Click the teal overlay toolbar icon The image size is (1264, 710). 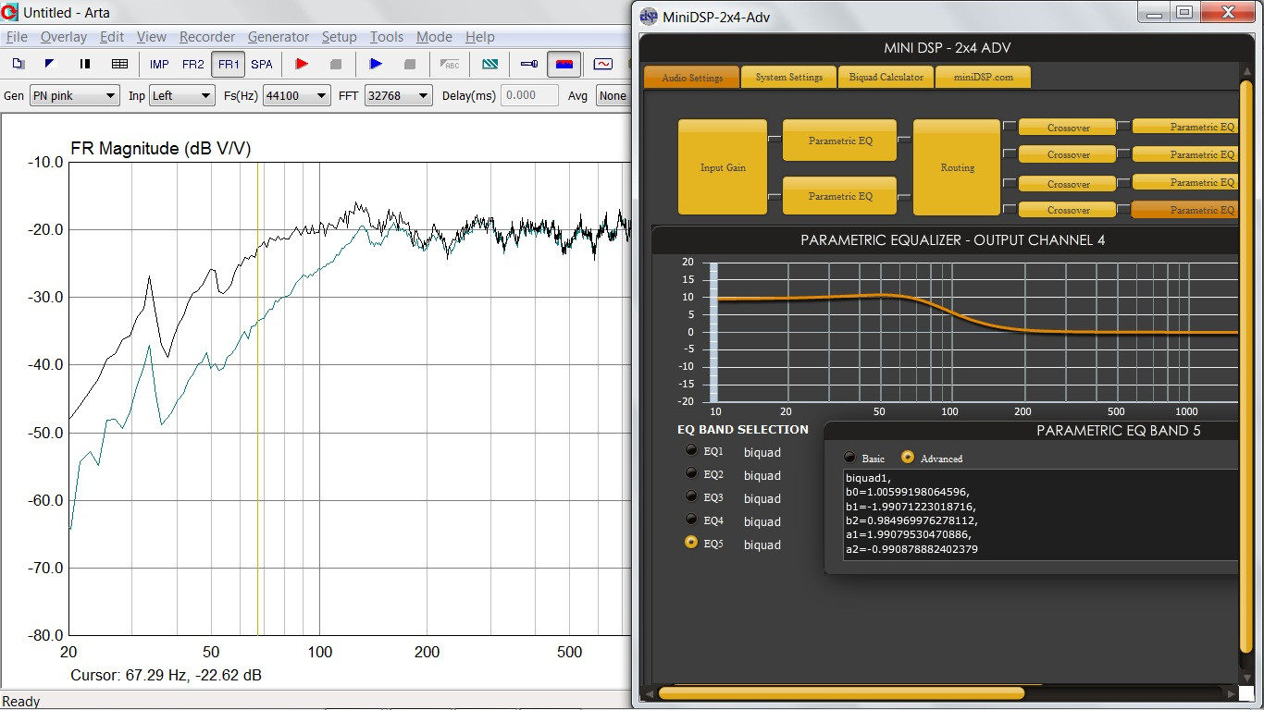tap(489, 64)
